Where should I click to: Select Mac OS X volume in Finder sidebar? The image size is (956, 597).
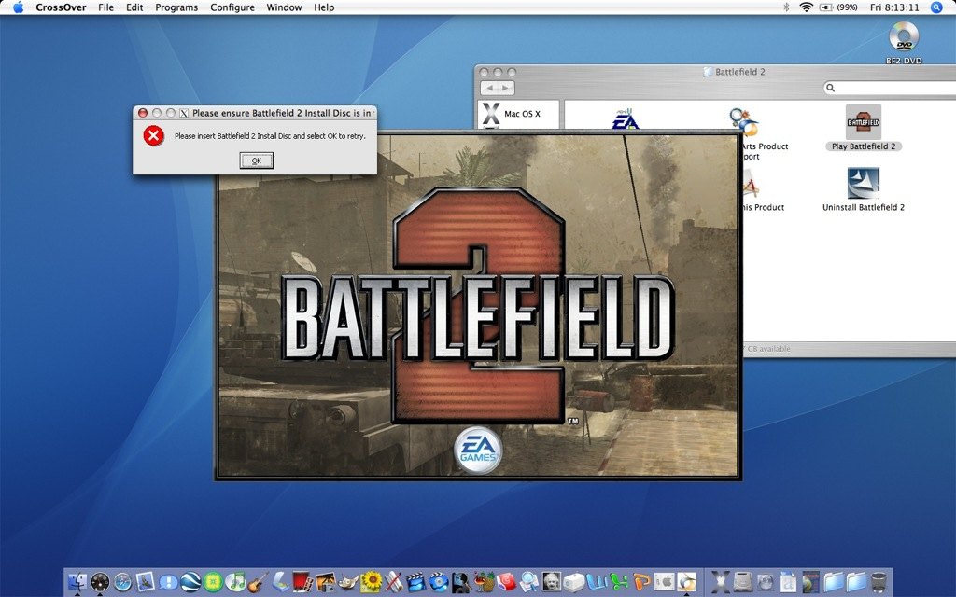tap(517, 114)
